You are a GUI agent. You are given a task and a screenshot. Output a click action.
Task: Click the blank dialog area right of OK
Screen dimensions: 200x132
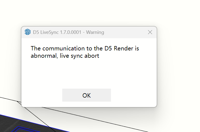pyautogui.click(x=133, y=95)
